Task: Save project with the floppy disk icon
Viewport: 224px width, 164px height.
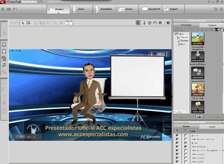Action: pos(15,9)
